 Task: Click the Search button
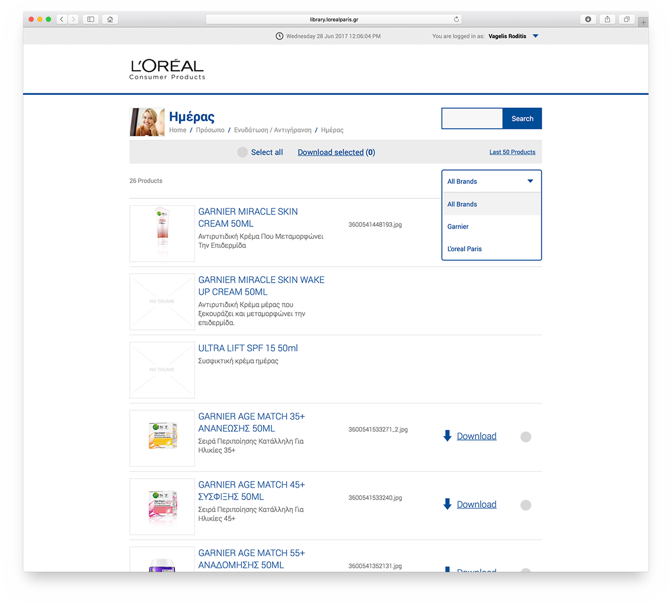pyautogui.click(x=522, y=119)
